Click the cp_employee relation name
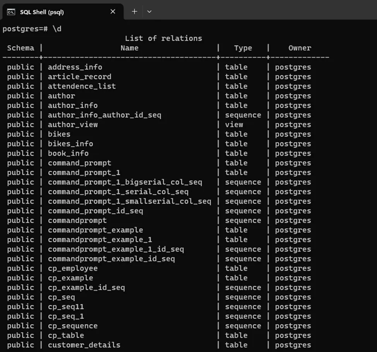The height and width of the screenshot is (352, 377). point(73,268)
